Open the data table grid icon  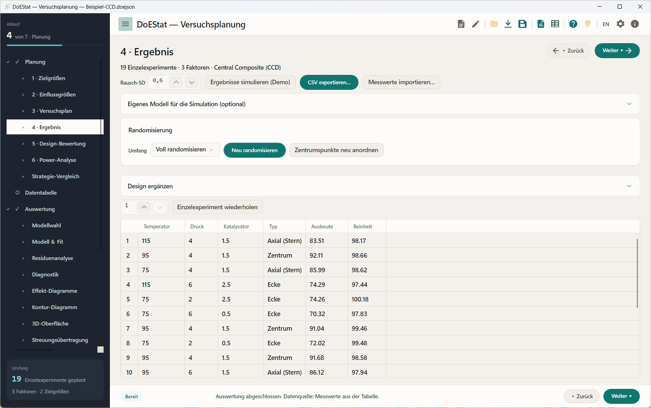[x=555, y=24]
